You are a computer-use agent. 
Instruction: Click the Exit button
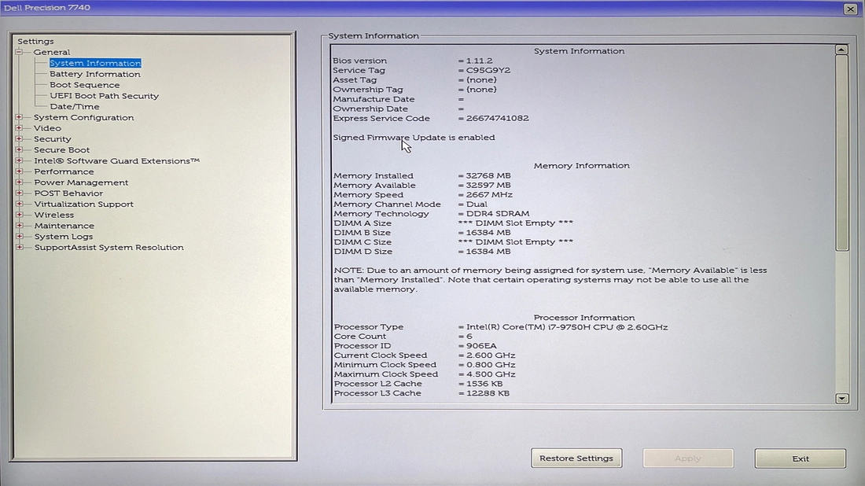pyautogui.click(x=801, y=458)
